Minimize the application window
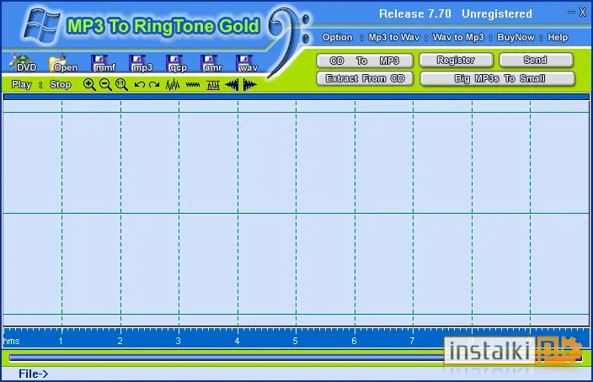This screenshot has width=593, height=382. (571, 13)
